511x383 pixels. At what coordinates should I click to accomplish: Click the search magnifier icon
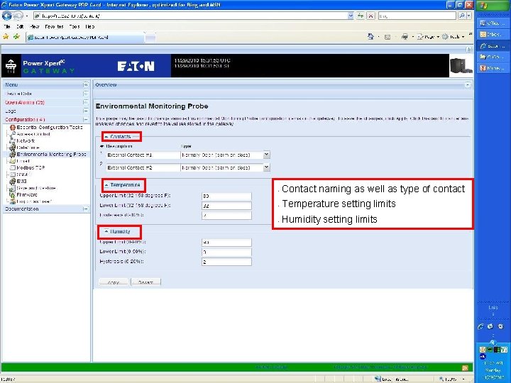pyautogui.click(x=461, y=16)
